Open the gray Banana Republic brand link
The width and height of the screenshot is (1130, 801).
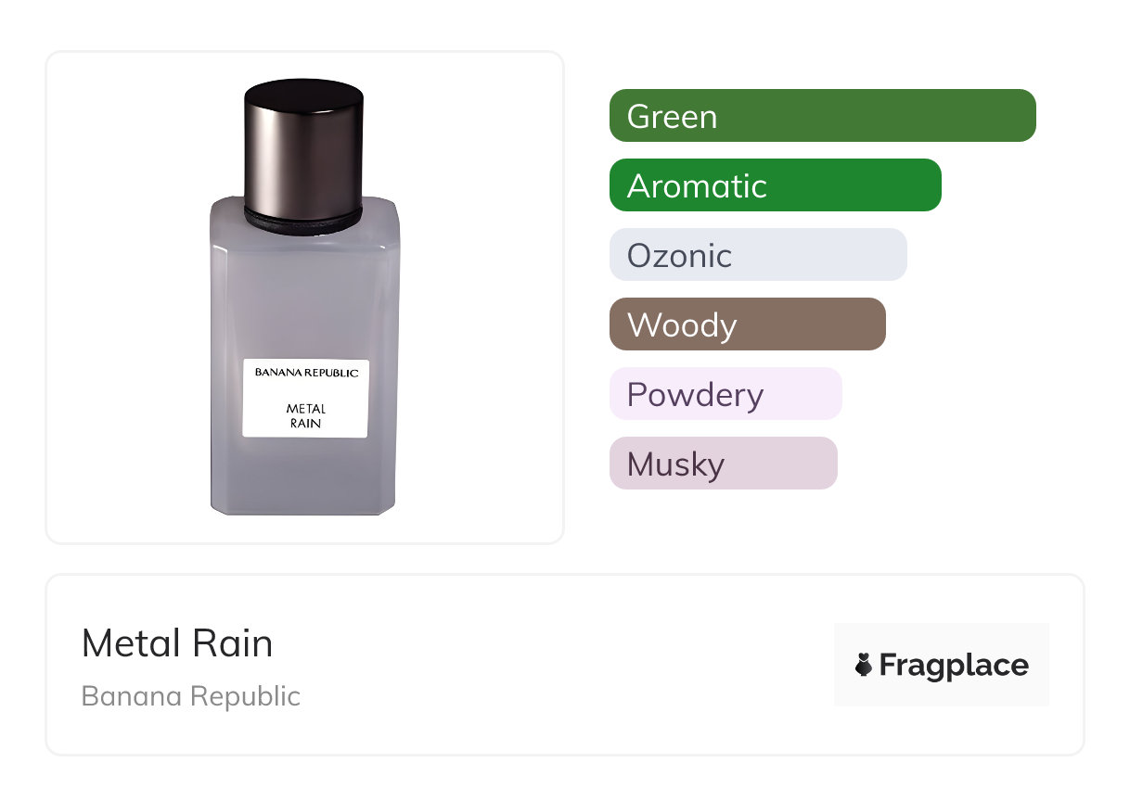[191, 696]
